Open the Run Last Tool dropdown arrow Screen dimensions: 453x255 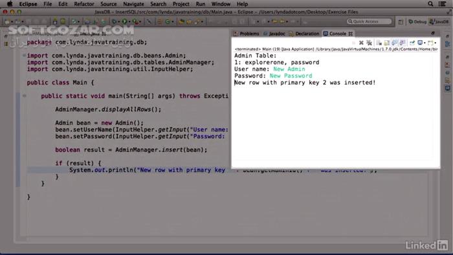pos(140,21)
